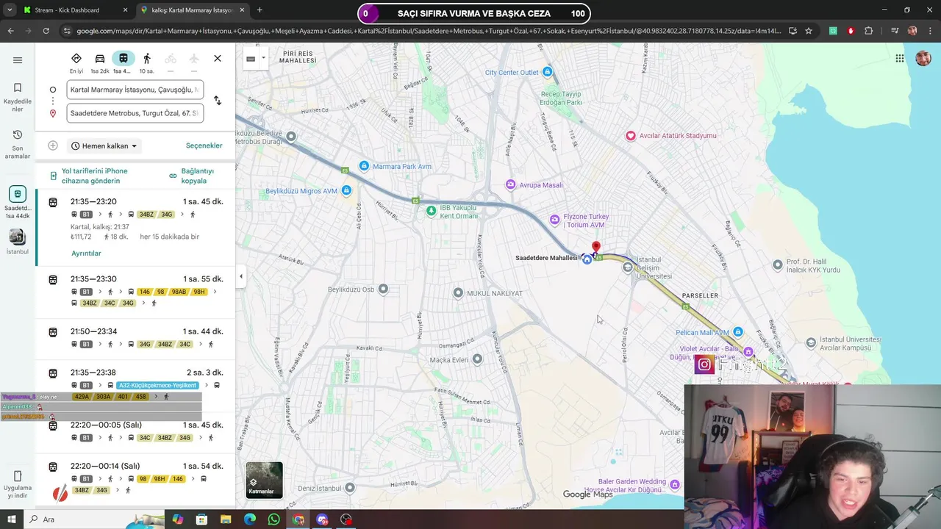Screen dimensions: 941x529
Task: Click the address bar URL
Action: (428, 31)
